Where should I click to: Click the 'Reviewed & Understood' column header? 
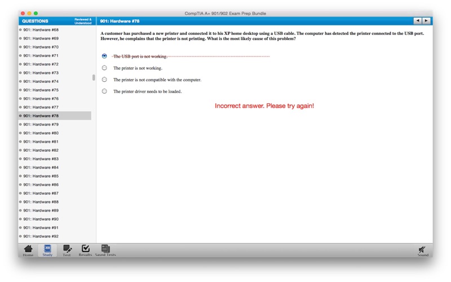coord(83,21)
